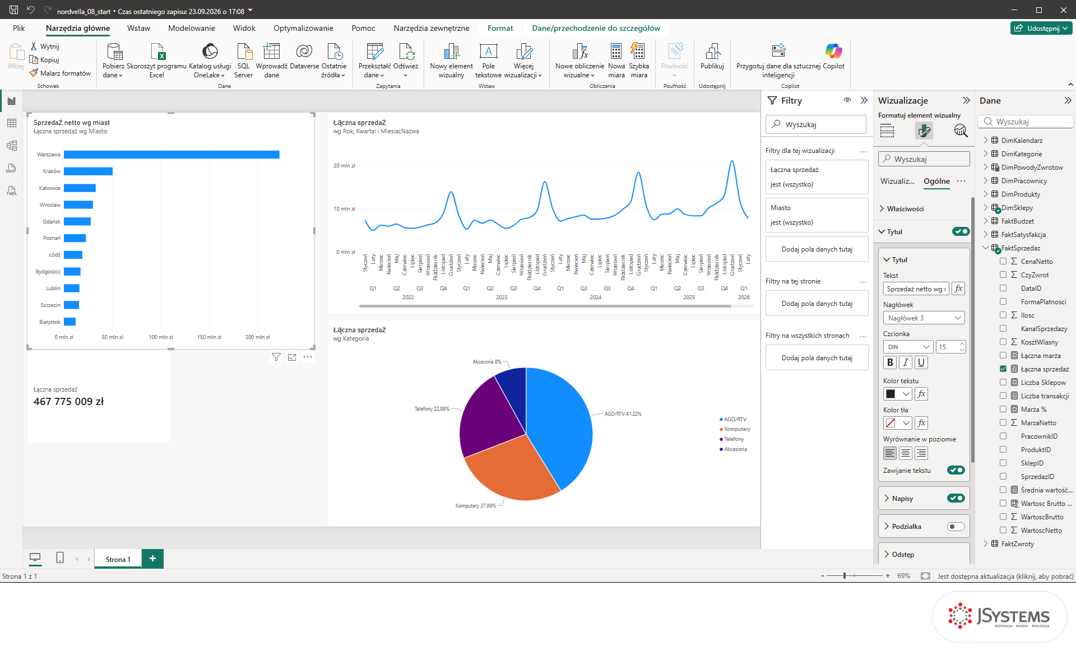Click Przekształć dane icon
This screenshot has width=1076, height=651.
(374, 52)
